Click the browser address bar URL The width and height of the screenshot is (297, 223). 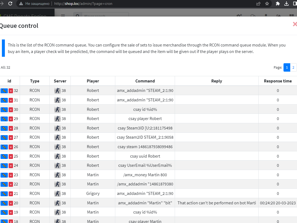83,4
